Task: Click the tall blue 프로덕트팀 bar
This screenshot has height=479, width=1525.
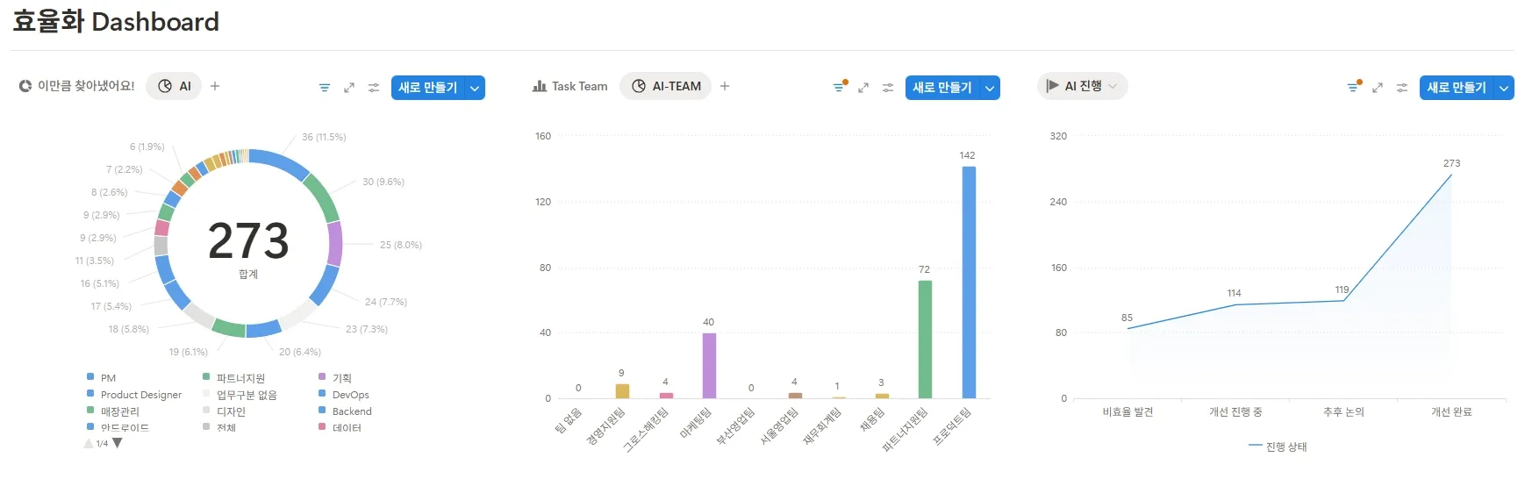Action: point(969,281)
